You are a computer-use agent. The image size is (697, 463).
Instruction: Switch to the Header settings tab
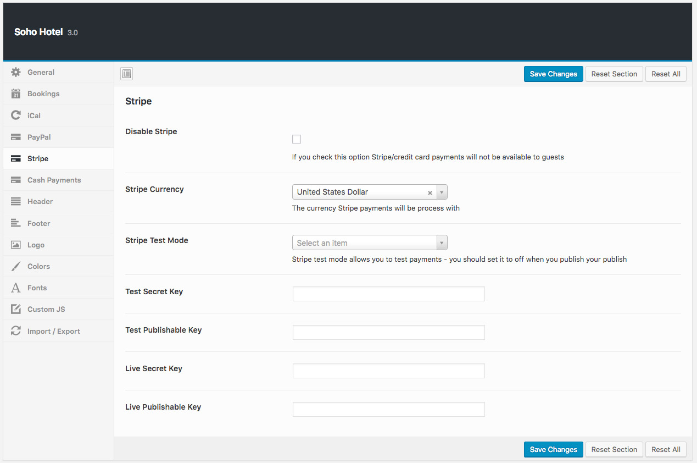pyautogui.click(x=40, y=201)
